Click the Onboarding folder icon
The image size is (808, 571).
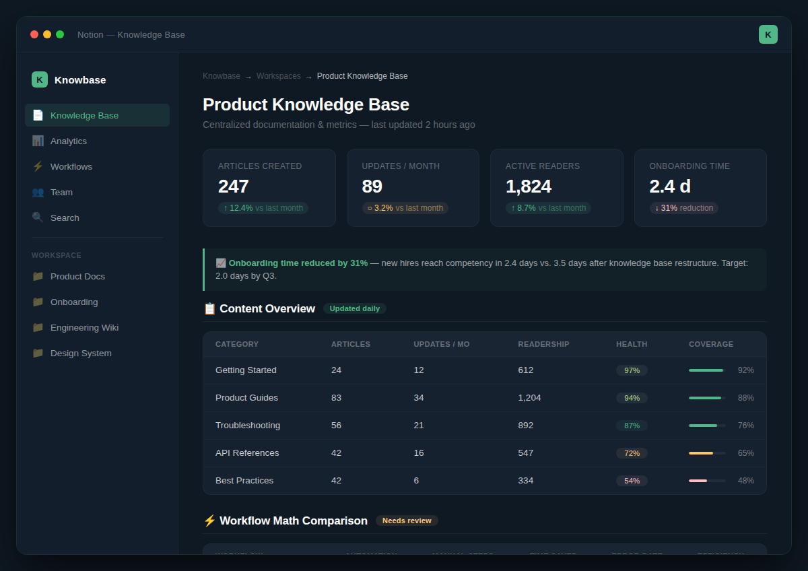38,302
